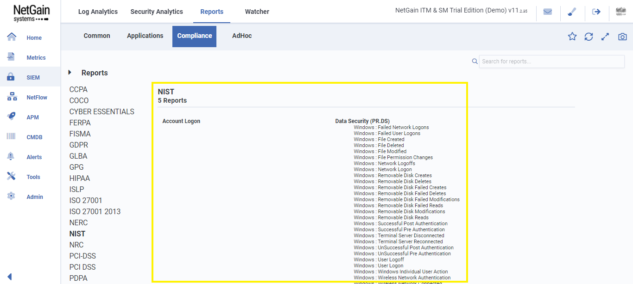Image resolution: width=633 pixels, height=284 pixels.
Task: Collapse the Reports tree triangle
Action: [70, 73]
